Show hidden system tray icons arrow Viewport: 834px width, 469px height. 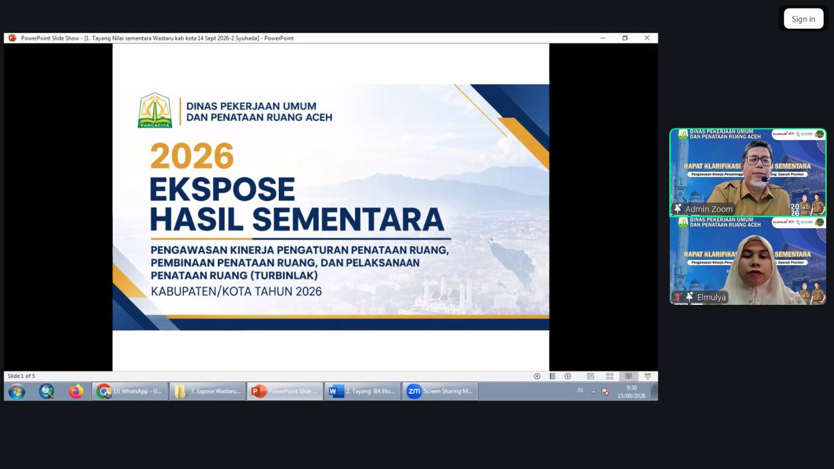click(594, 391)
